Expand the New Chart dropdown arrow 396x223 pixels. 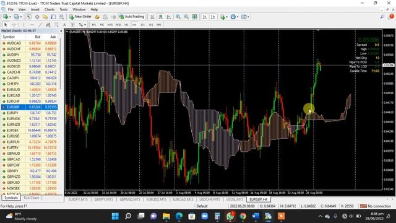10,17
